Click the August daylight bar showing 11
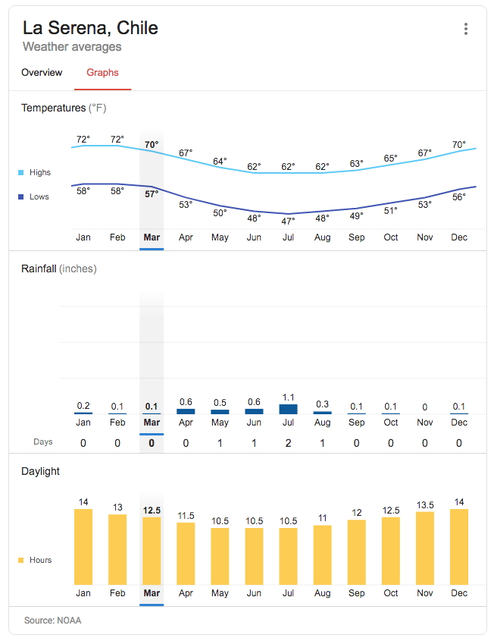Image resolution: width=494 pixels, height=638 pixels. 322,554
